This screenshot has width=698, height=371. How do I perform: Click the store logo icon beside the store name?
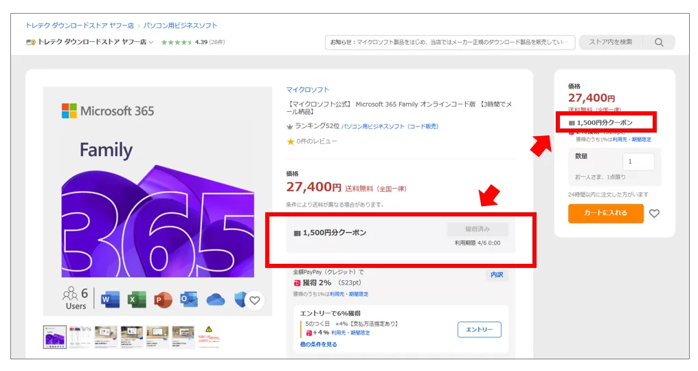click(30, 43)
